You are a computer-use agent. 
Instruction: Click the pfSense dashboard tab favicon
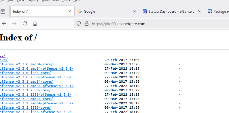(145, 11)
